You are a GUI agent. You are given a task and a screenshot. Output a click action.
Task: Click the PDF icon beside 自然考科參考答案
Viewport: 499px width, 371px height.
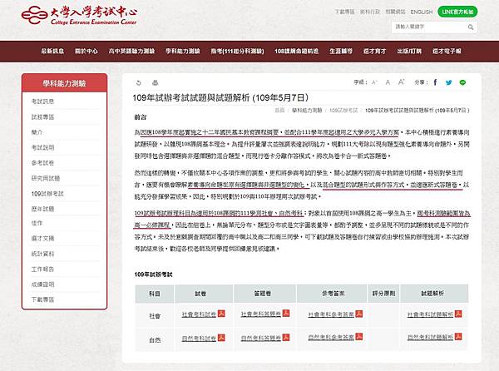pyautogui.click(x=359, y=337)
